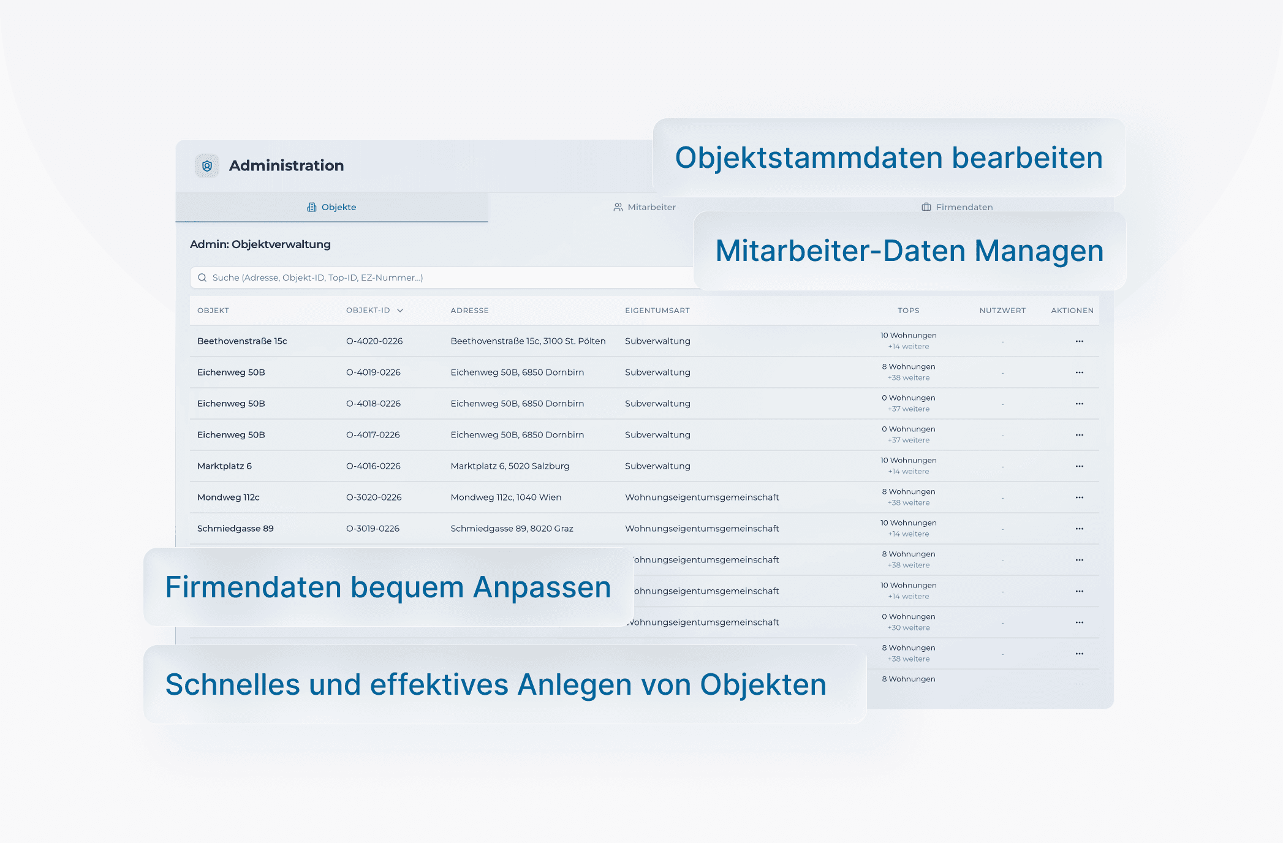This screenshot has width=1283, height=843.
Task: Open the actions dropdown for Eichenweg 50B O-4019-0226
Action: [1079, 372]
